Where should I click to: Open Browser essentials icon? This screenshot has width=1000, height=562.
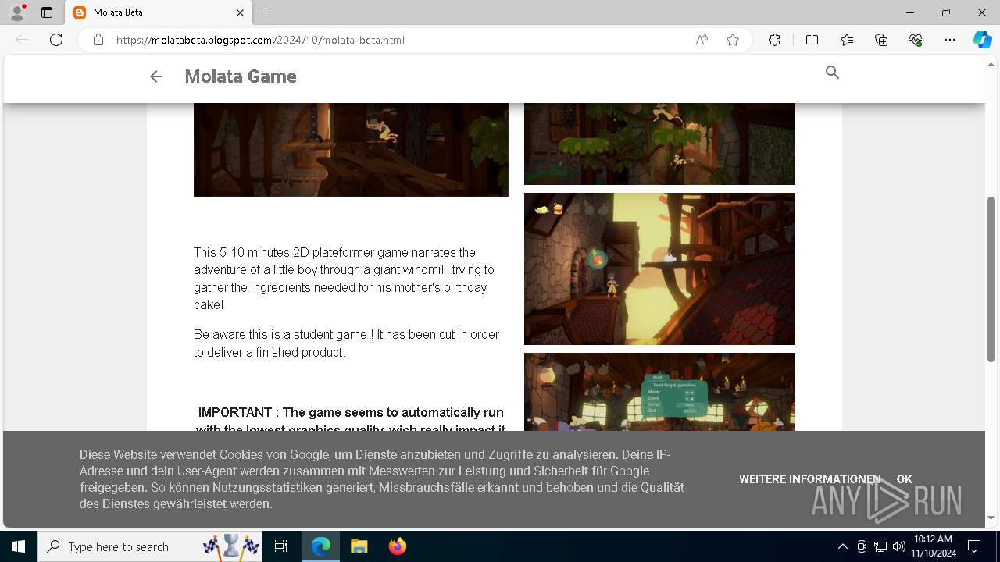tap(916, 40)
